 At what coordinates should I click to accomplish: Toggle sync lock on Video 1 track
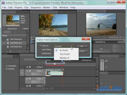[x=30, y=71]
